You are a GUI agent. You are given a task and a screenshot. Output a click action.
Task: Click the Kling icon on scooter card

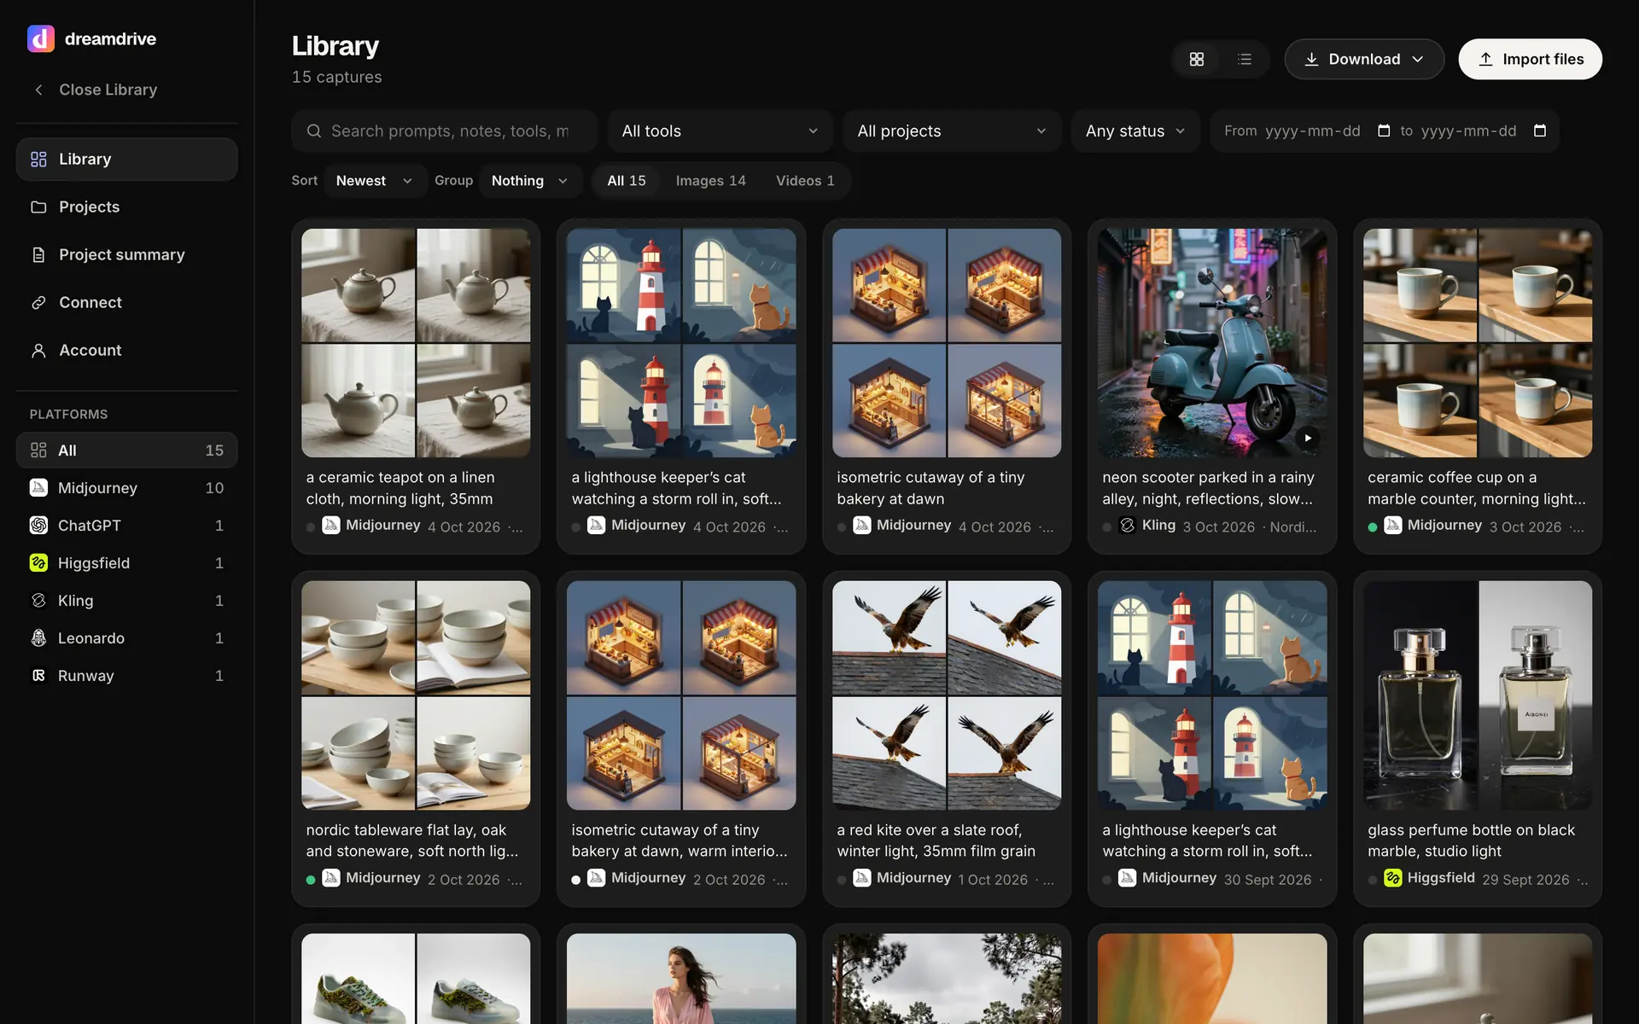[x=1128, y=526]
